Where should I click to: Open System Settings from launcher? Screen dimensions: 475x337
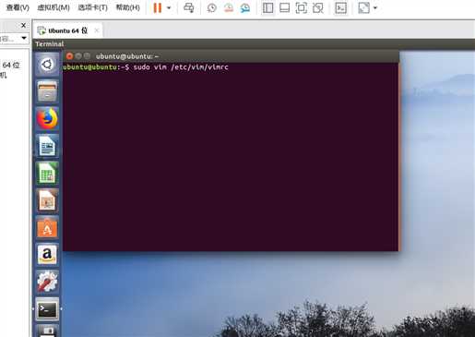(47, 282)
